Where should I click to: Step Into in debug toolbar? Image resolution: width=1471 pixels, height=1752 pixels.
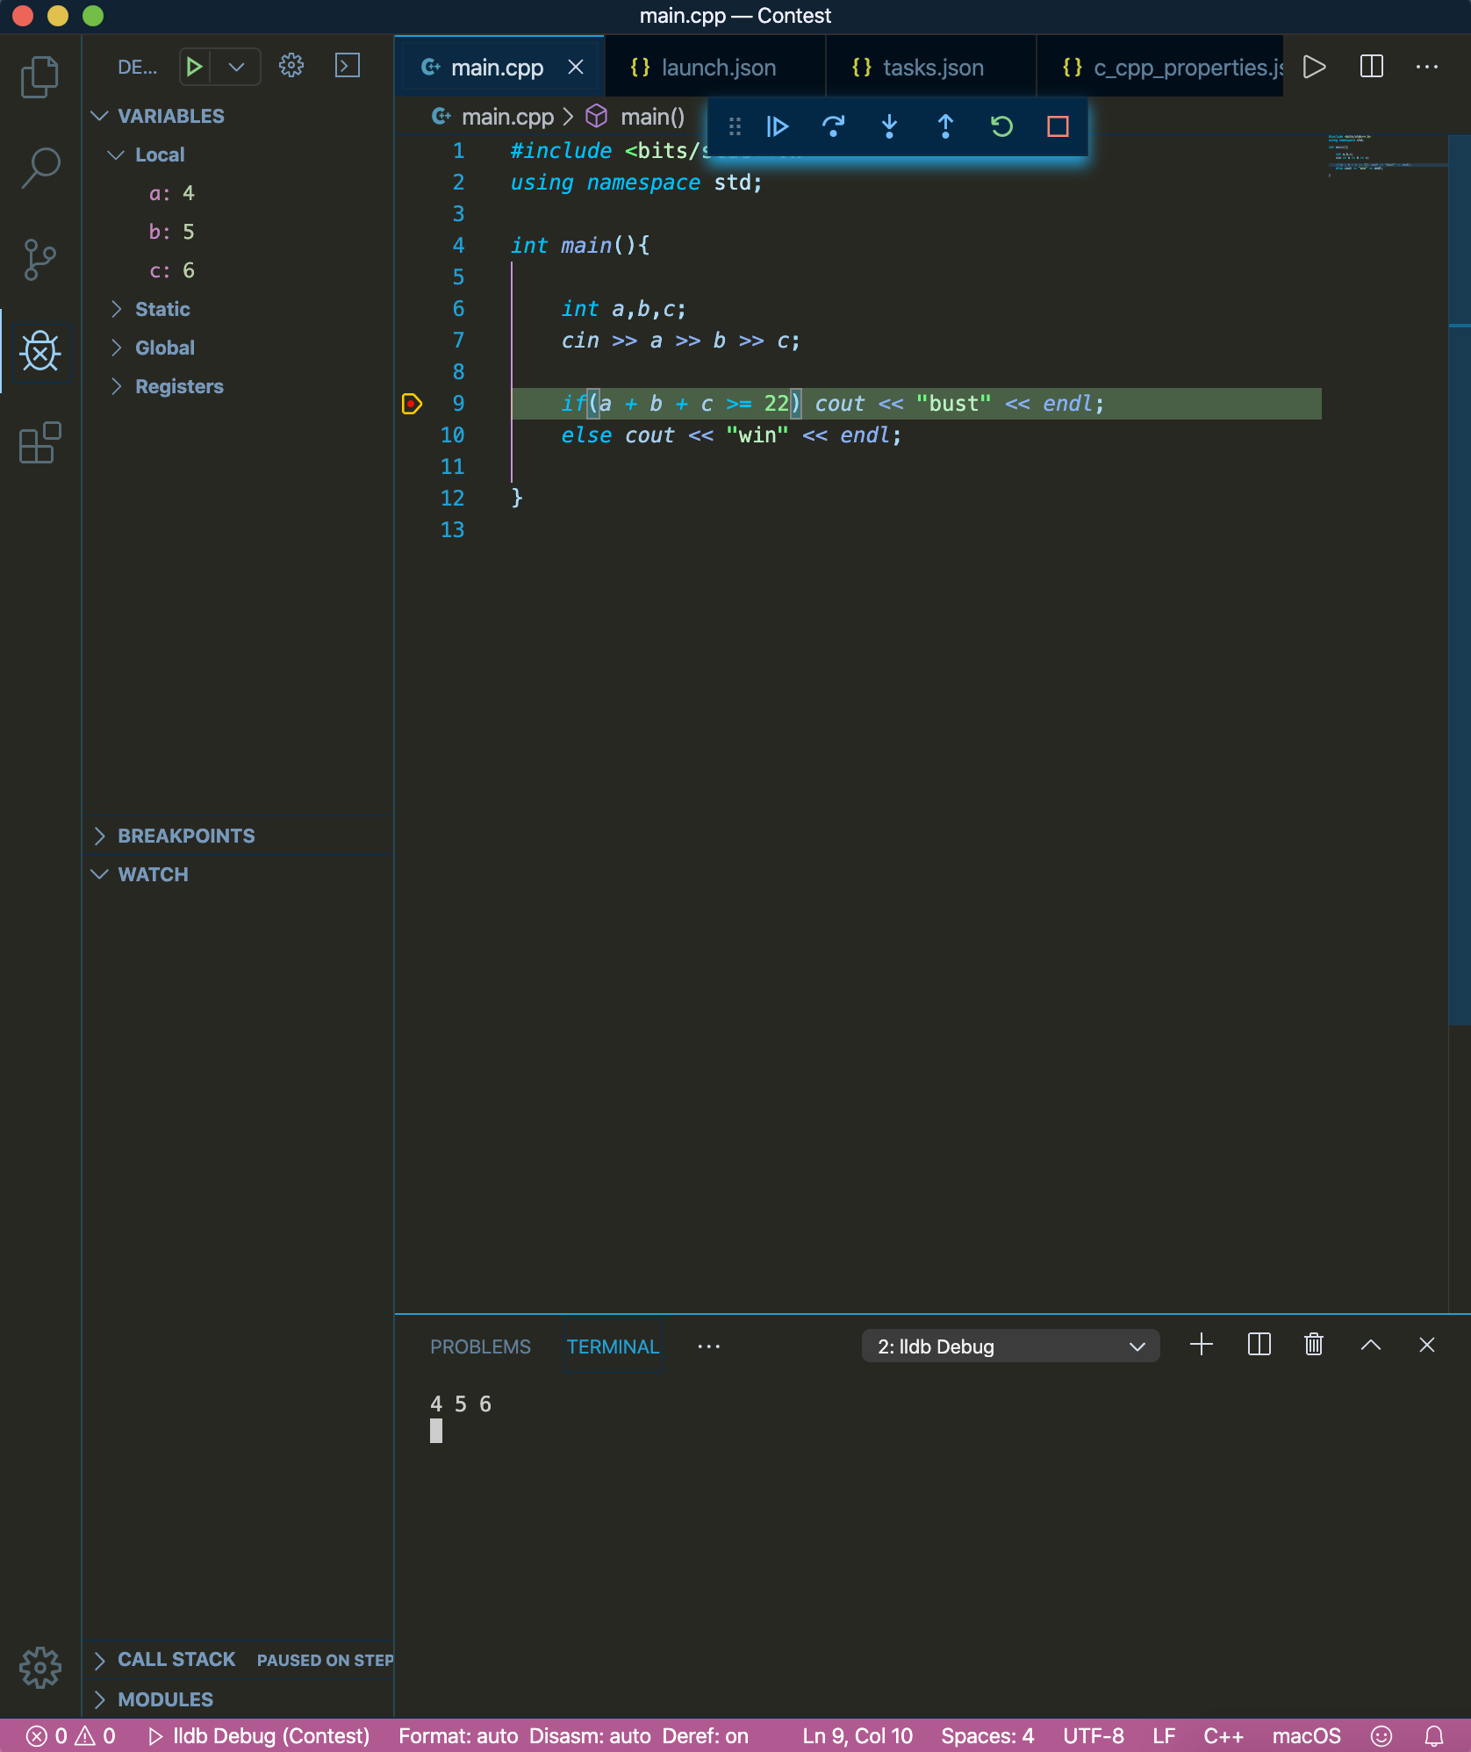click(x=889, y=127)
